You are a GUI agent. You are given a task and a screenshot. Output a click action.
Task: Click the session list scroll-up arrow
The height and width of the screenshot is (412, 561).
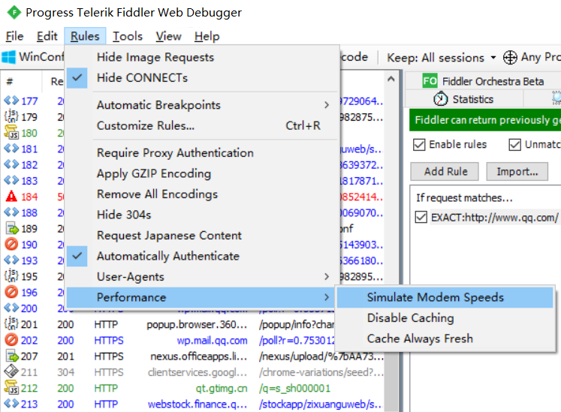tap(391, 79)
